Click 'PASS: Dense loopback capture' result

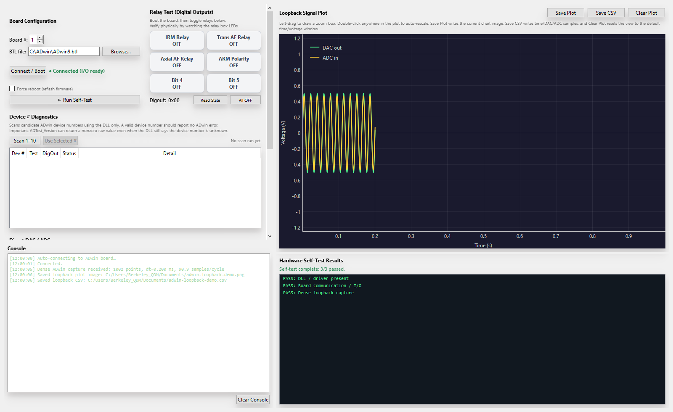click(318, 293)
